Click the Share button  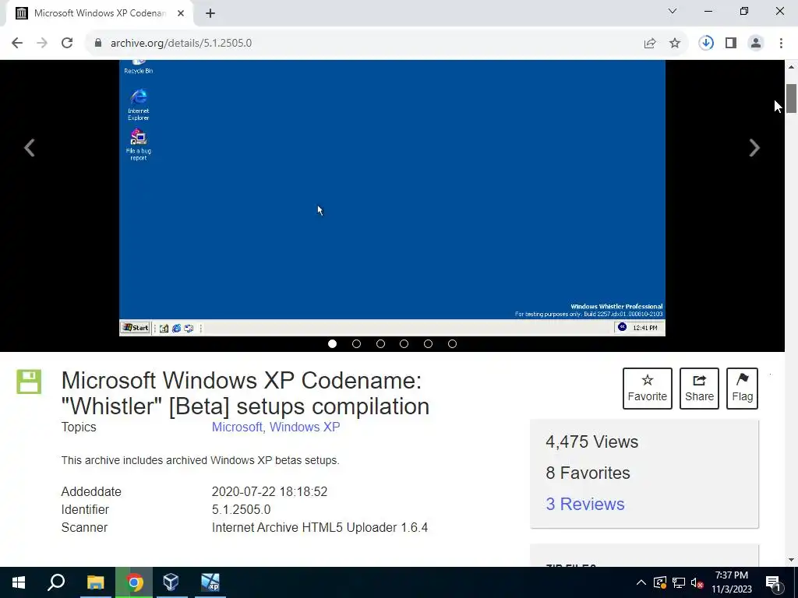coord(699,389)
